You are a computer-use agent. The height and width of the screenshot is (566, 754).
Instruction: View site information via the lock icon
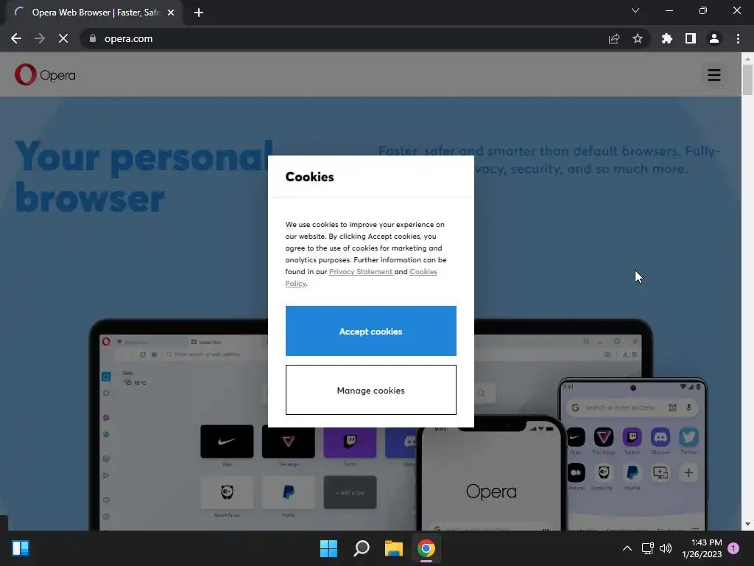pos(93,38)
